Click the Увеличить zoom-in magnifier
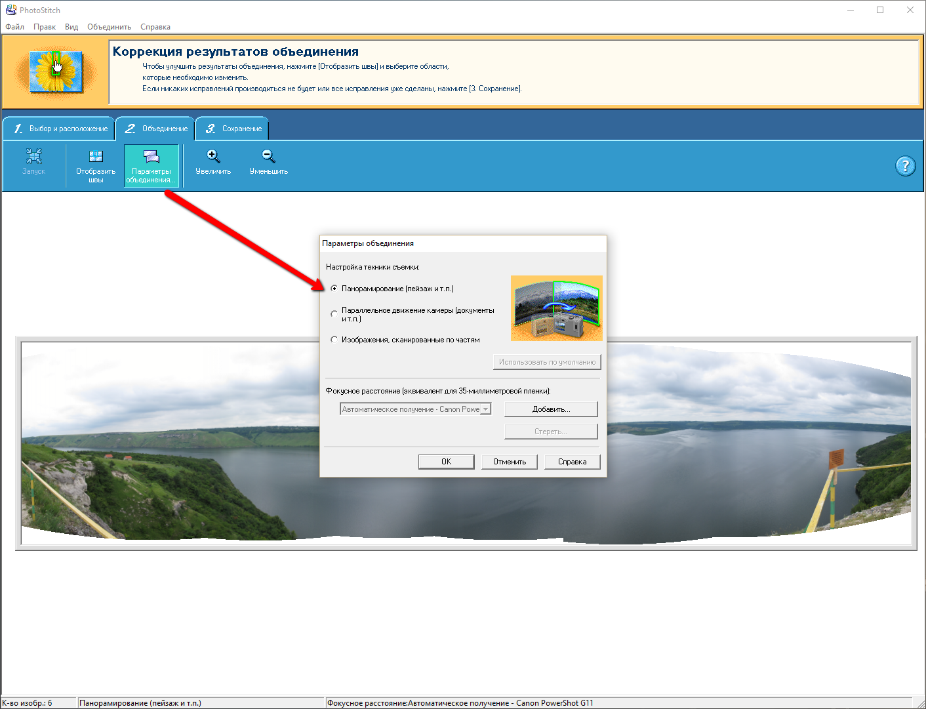This screenshot has height=709, width=926. coord(213,156)
